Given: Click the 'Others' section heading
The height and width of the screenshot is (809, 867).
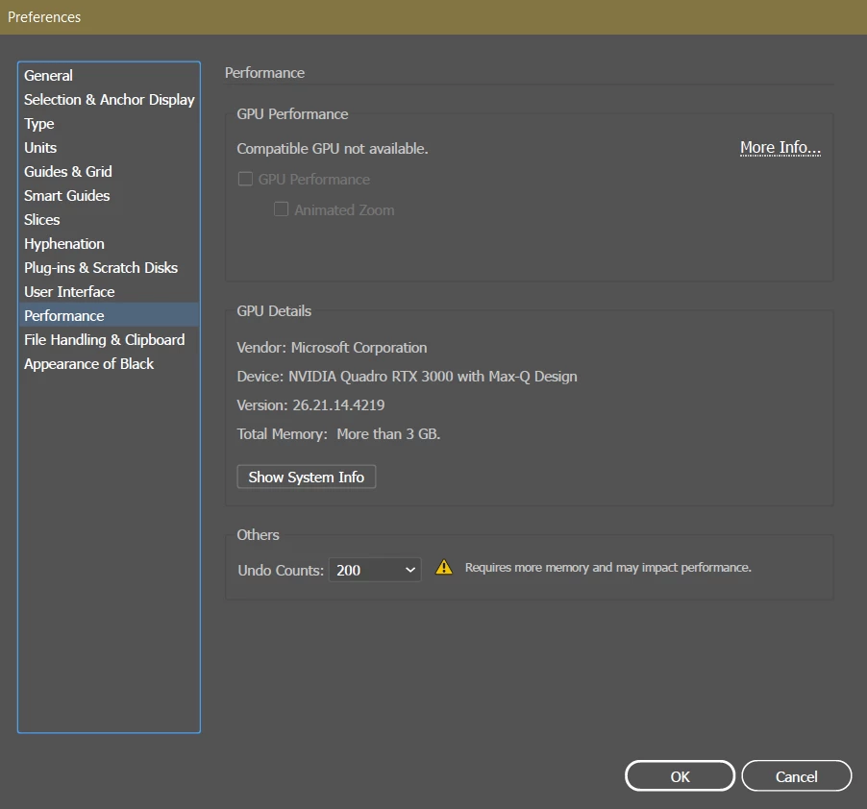Looking at the screenshot, I should pyautogui.click(x=259, y=535).
